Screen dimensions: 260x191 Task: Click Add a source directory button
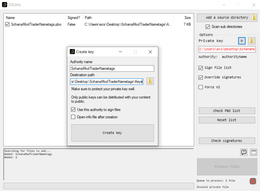(227, 18)
